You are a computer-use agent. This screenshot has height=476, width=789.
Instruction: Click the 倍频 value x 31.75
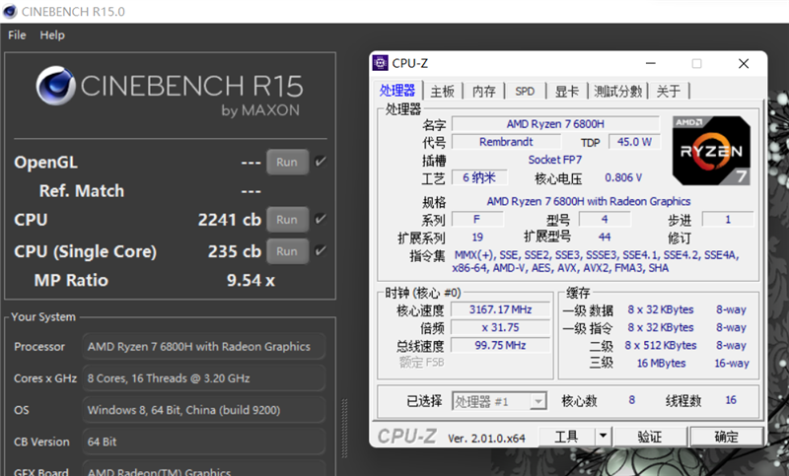(500, 328)
